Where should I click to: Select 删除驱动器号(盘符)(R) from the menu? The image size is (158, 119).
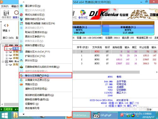pyautogui.click(x=37, y=99)
